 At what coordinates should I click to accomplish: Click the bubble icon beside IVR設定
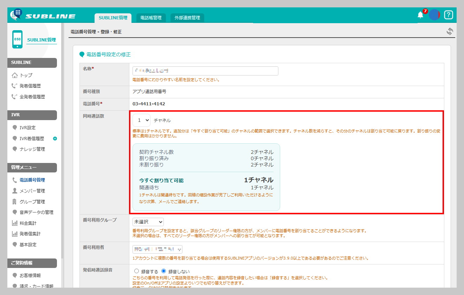(15, 127)
